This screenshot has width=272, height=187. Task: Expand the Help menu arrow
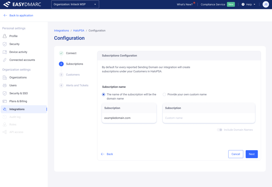click(254, 4)
